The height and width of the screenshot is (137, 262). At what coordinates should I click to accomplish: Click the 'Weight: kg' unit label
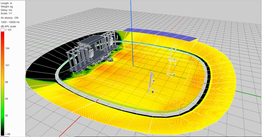7,7
